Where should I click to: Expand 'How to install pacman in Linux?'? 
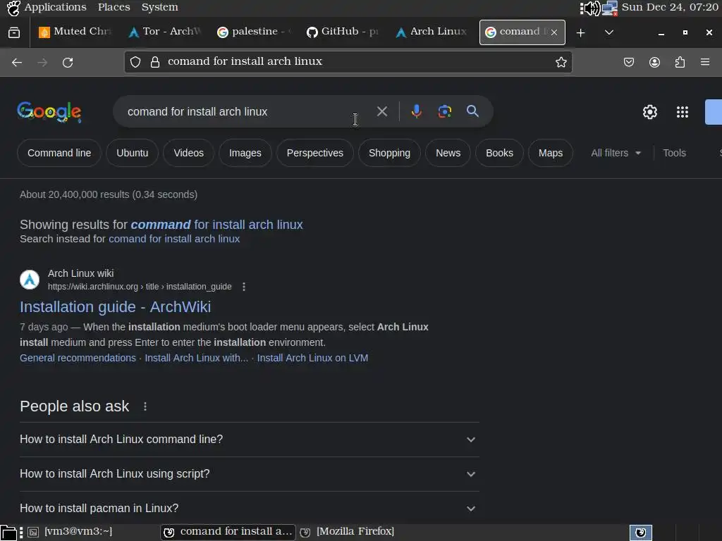pos(250,508)
